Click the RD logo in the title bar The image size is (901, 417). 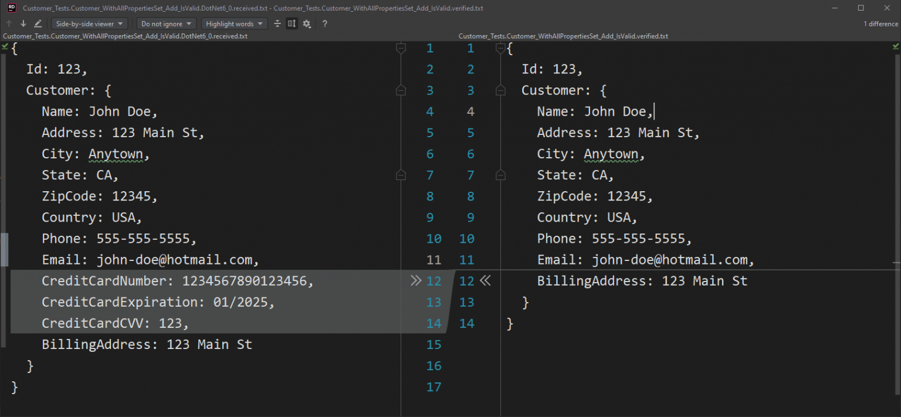coord(12,8)
